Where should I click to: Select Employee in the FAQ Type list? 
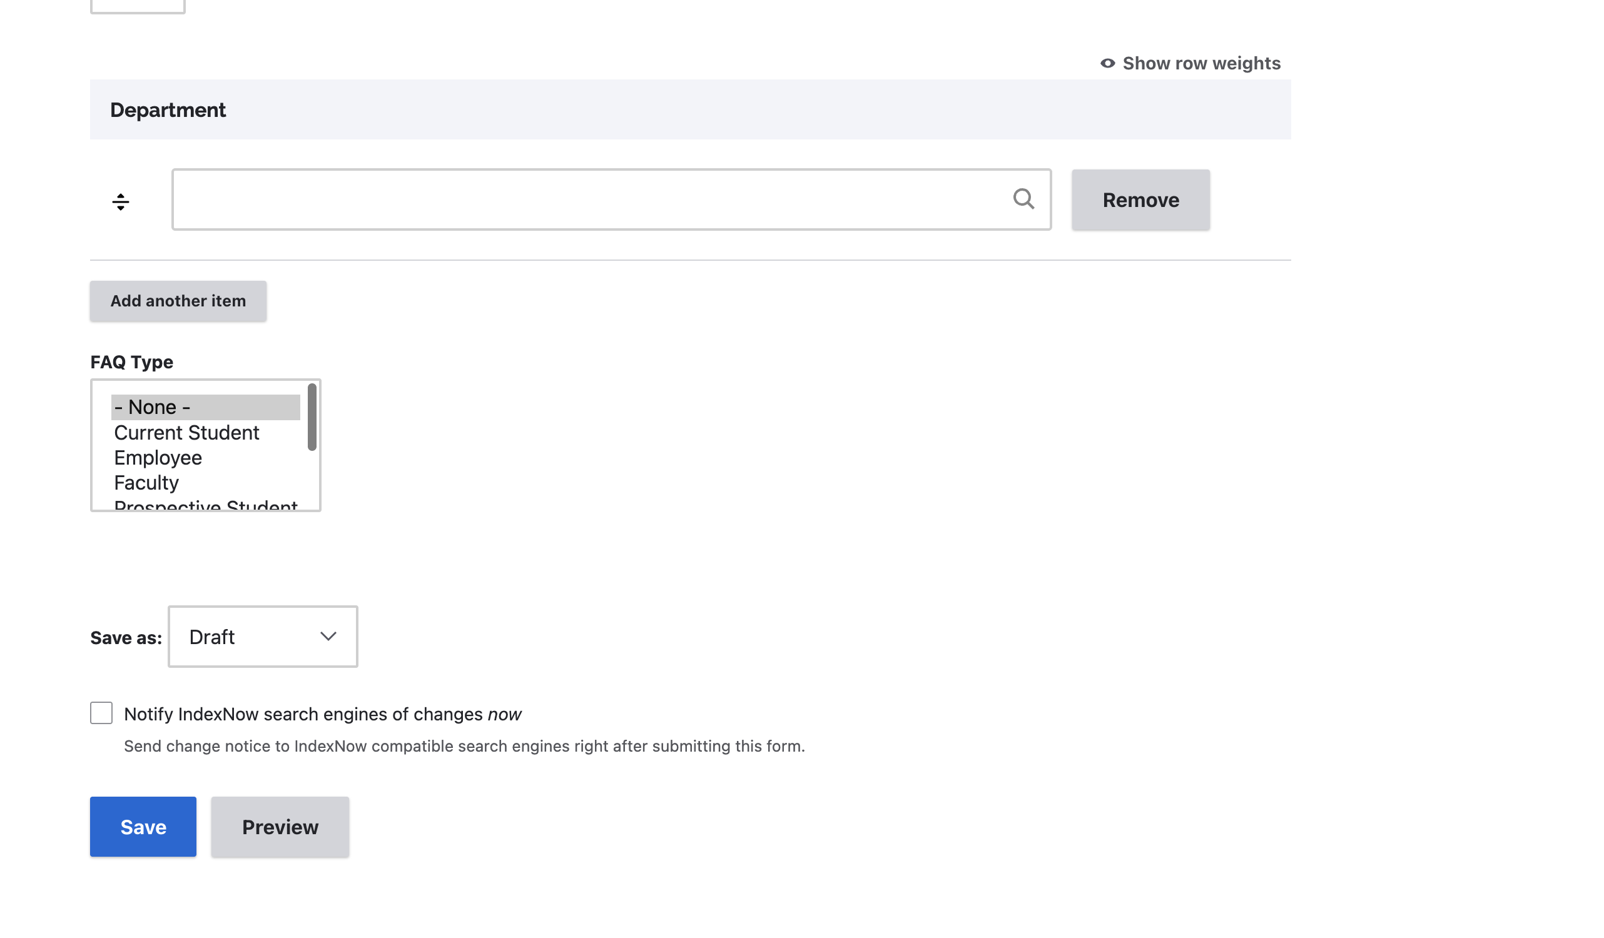(x=157, y=458)
